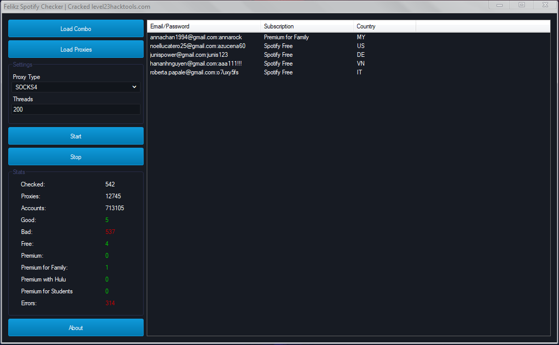This screenshot has height=345, width=559.
Task: Click the US country cell
Action: tap(361, 46)
